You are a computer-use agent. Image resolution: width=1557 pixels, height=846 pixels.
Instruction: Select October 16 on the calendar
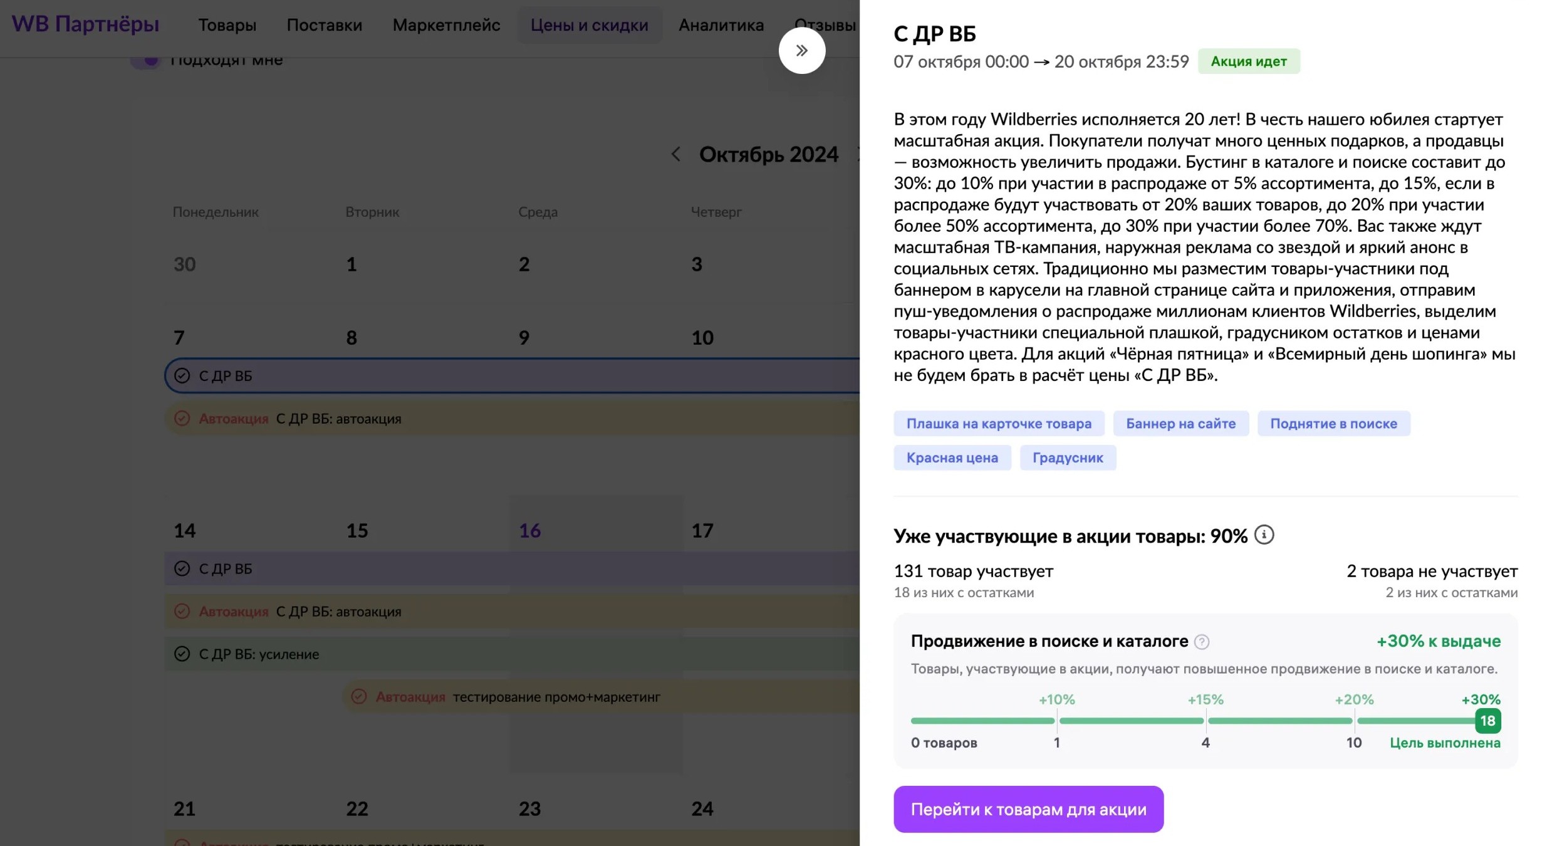point(530,530)
